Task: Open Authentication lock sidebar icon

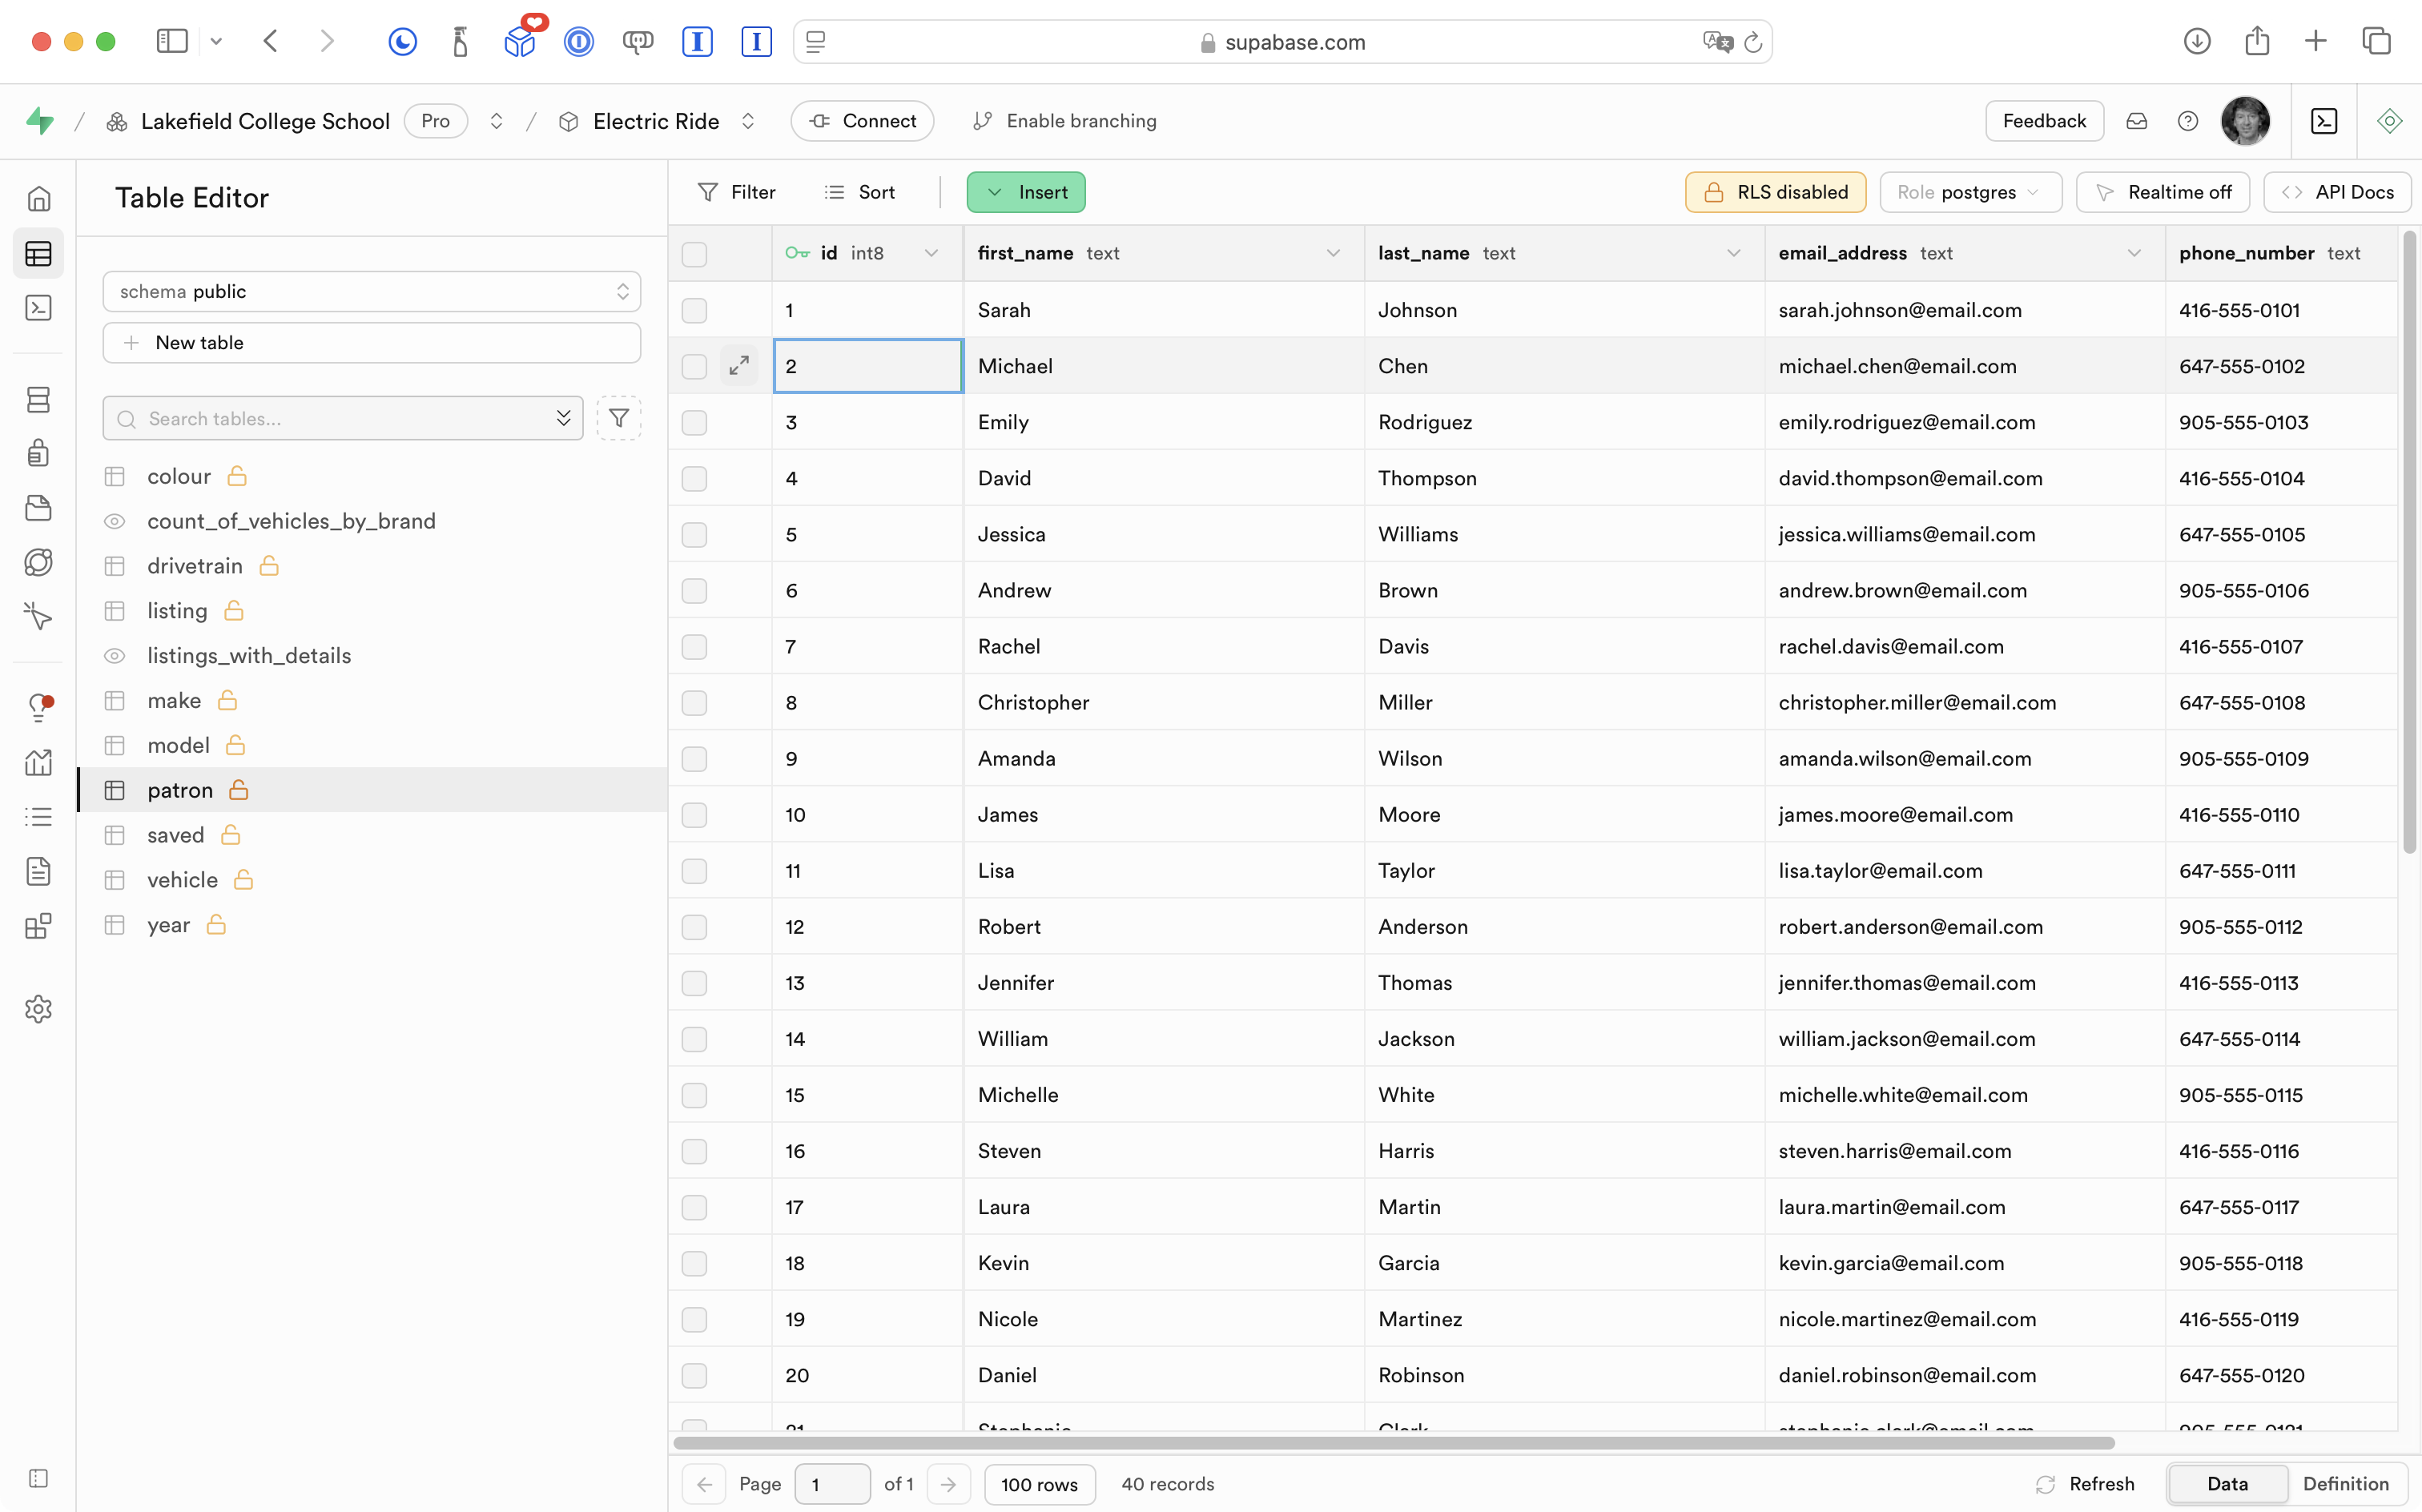Action: coord(38,453)
